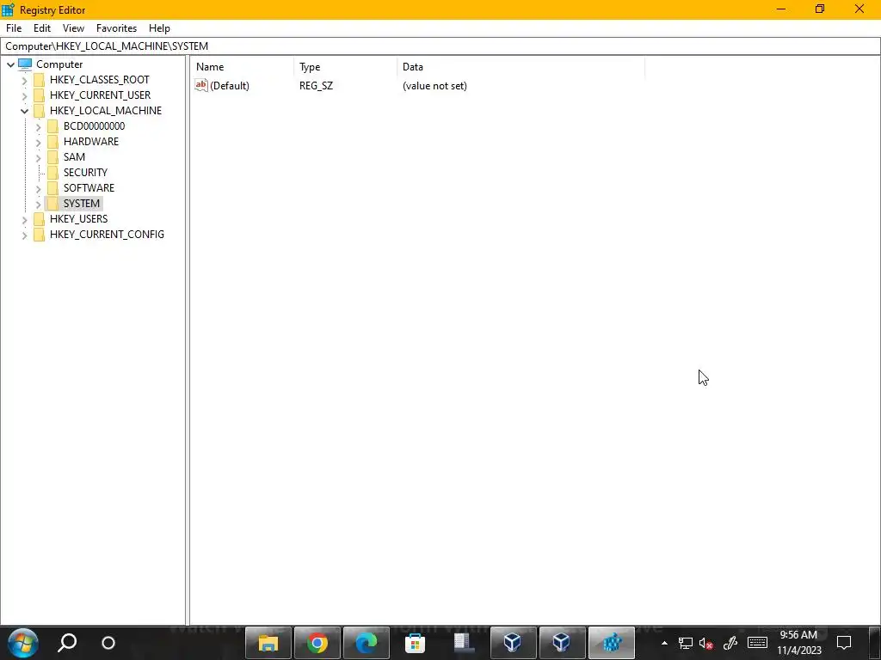This screenshot has width=881, height=660.
Task: Click the HKEY_CLASSES_ROOT folder icon
Action: tap(39, 80)
